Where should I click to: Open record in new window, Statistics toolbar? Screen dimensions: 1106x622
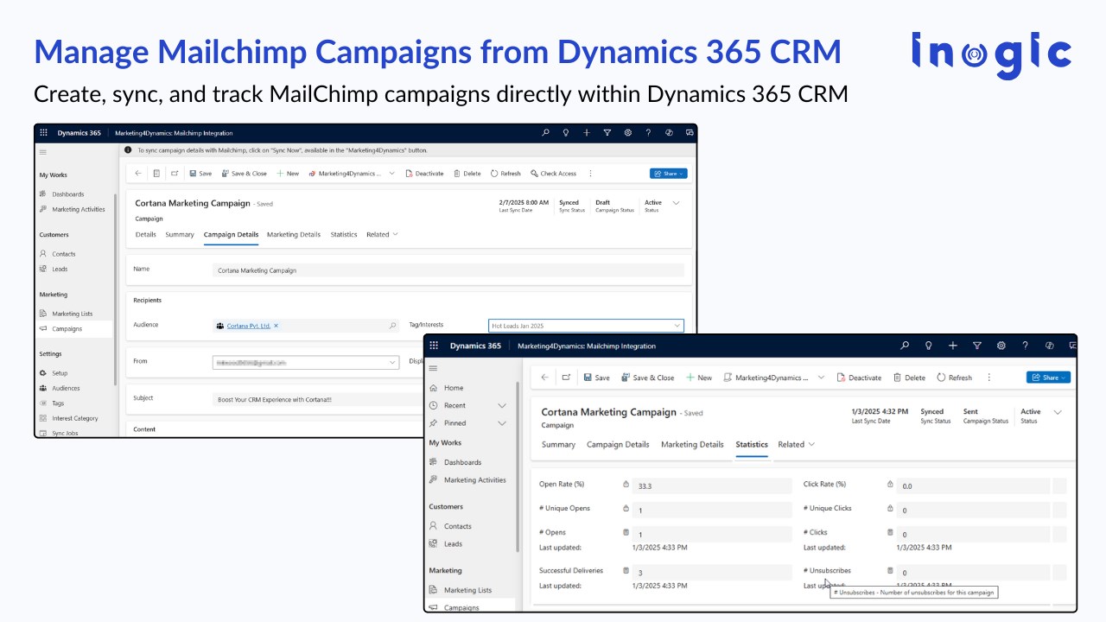pyautogui.click(x=566, y=378)
